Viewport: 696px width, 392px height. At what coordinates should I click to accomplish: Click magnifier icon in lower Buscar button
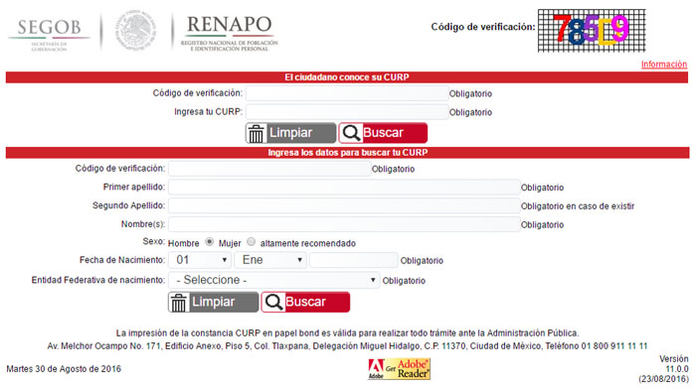click(273, 302)
